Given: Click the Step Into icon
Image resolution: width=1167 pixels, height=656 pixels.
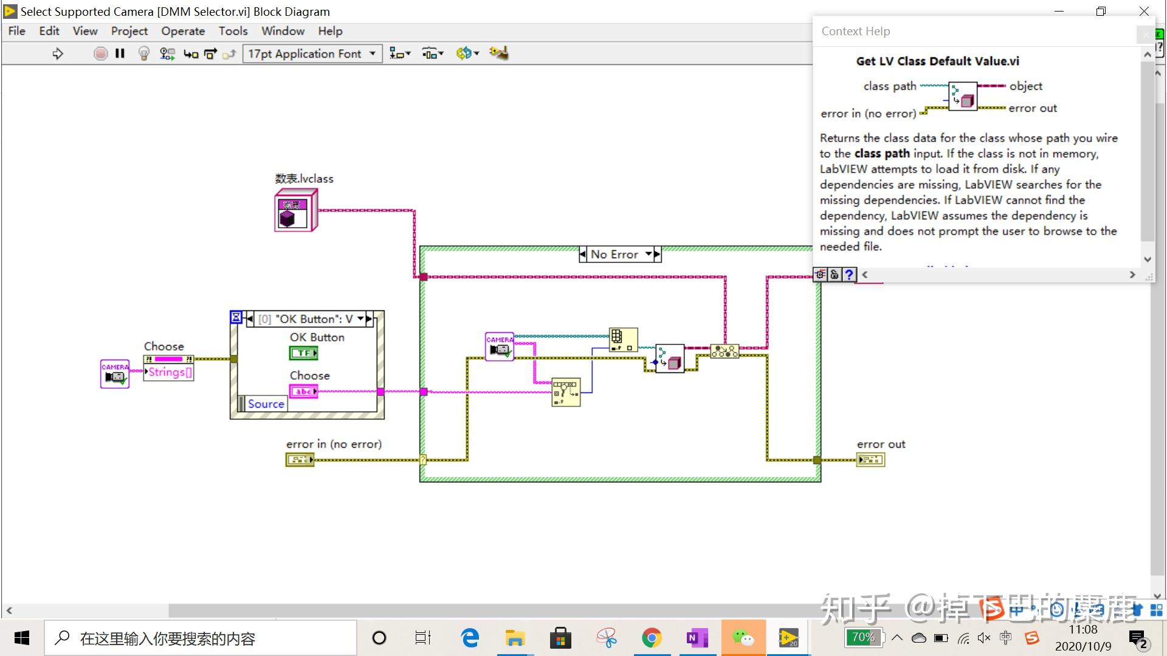Looking at the screenshot, I should [x=191, y=53].
